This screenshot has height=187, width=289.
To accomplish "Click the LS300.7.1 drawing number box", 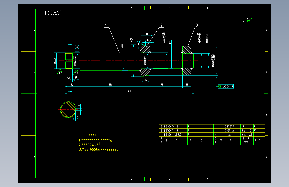I will [53, 13].
